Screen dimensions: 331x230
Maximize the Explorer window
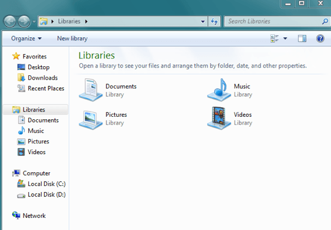coord(302,4)
